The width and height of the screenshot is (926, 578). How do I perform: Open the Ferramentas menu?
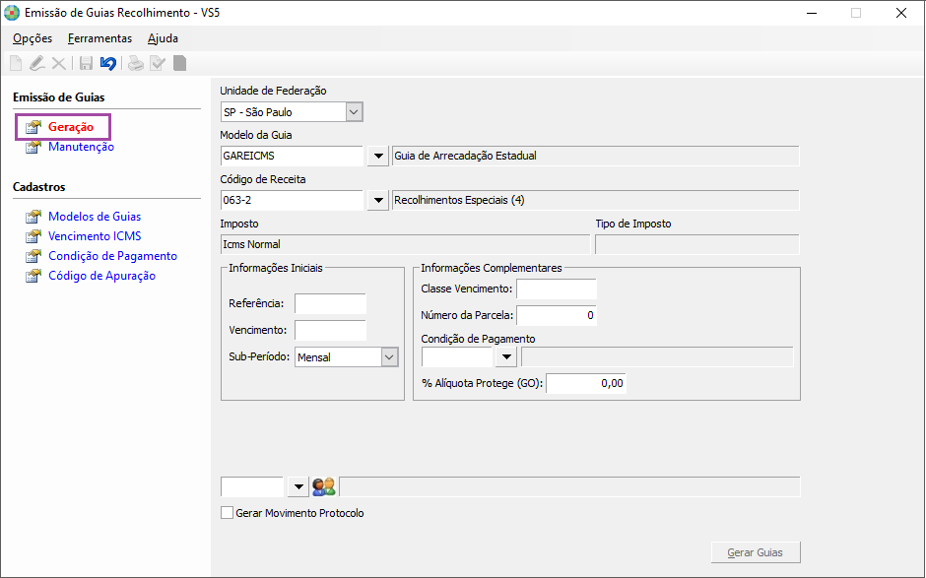pos(99,38)
